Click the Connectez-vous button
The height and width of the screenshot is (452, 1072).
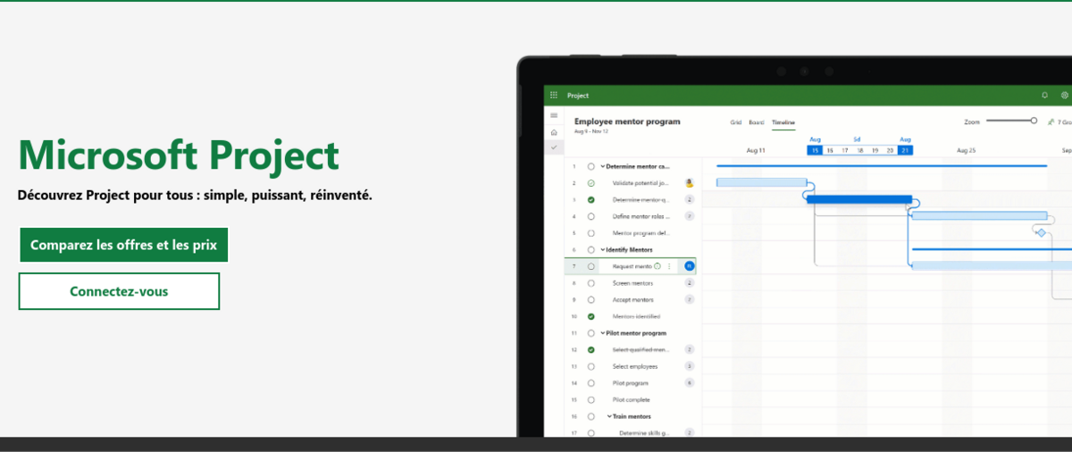click(119, 291)
